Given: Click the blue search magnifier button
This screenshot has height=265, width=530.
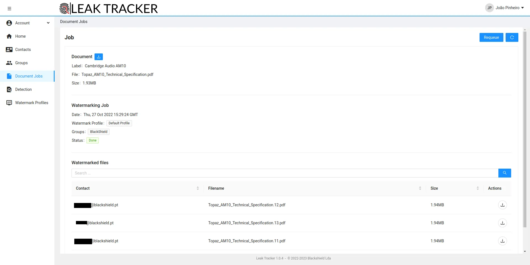Looking at the screenshot, I should point(505,173).
